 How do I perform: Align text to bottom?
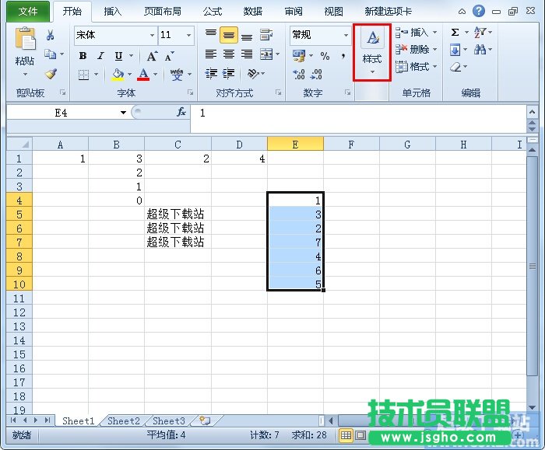point(247,36)
